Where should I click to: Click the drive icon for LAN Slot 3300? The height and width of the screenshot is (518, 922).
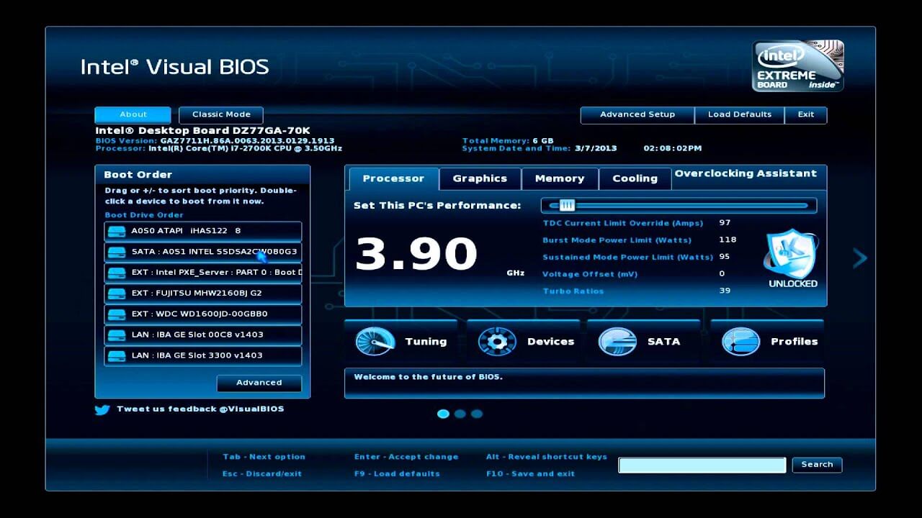(x=116, y=355)
